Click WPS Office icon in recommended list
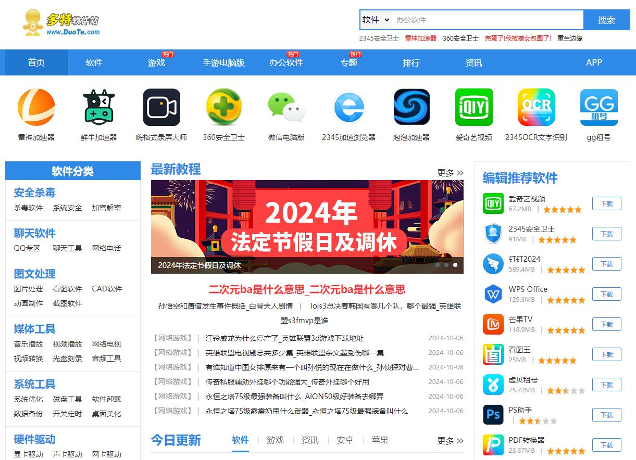The width and height of the screenshot is (636, 460). 493,294
